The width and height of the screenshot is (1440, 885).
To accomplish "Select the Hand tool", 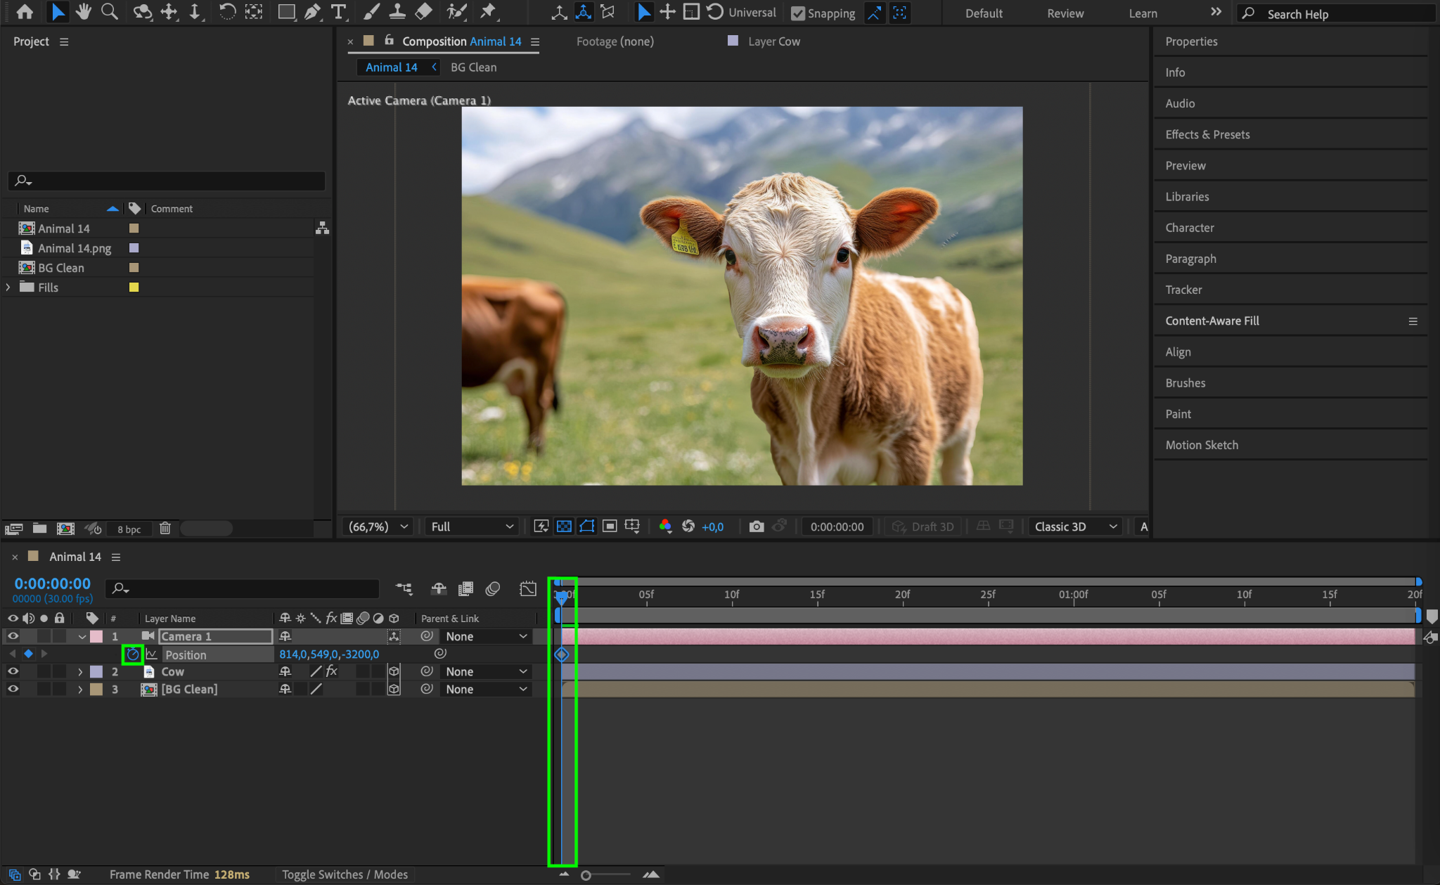I will pos(84,12).
